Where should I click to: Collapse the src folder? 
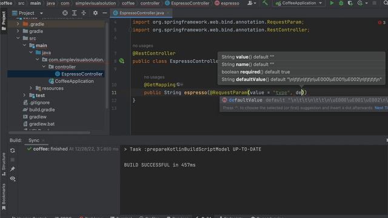[x=18, y=38]
